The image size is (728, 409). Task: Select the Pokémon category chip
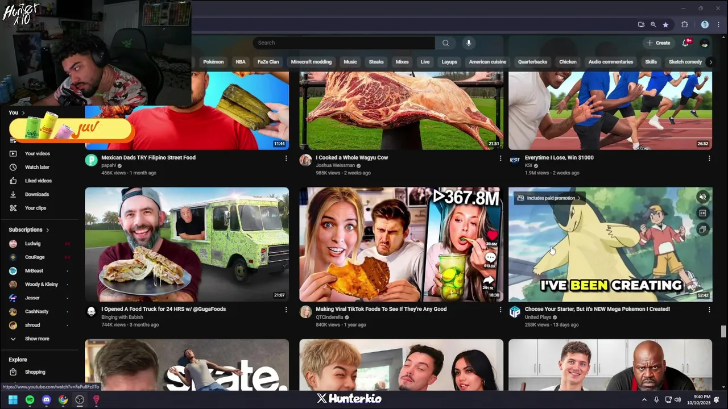pyautogui.click(x=213, y=62)
